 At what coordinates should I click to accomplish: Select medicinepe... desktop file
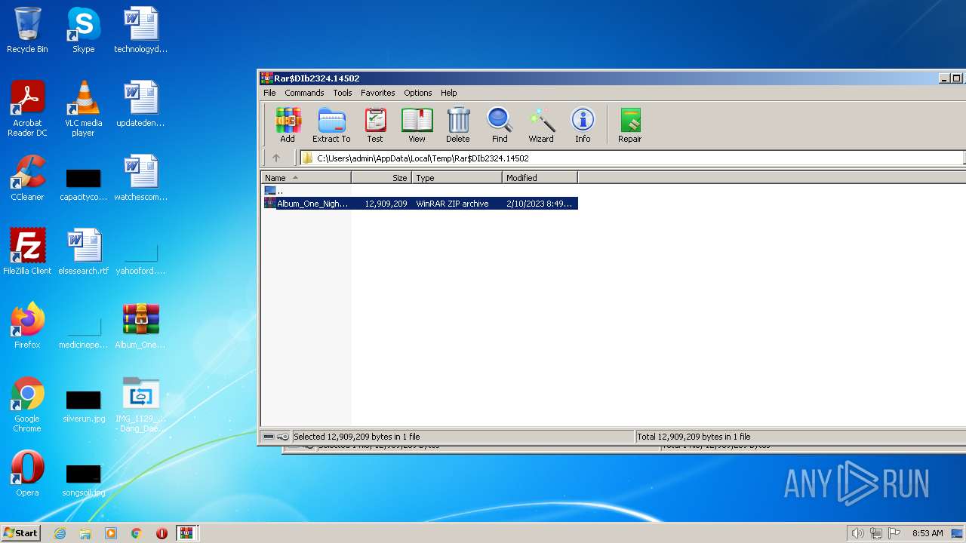pyautogui.click(x=83, y=332)
